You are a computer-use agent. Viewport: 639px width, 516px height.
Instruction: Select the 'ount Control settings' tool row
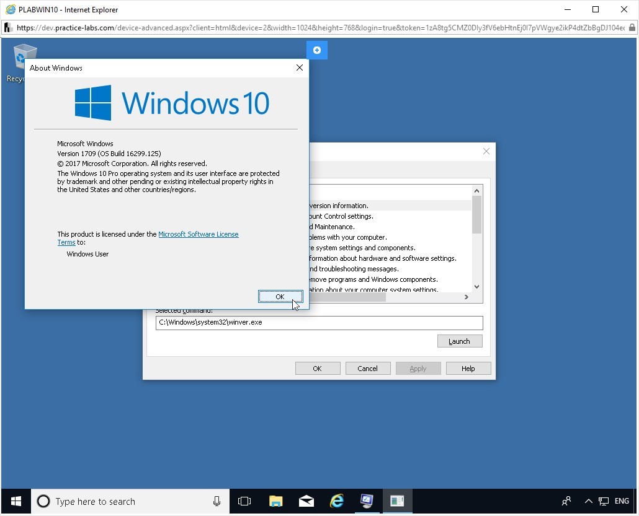point(390,216)
